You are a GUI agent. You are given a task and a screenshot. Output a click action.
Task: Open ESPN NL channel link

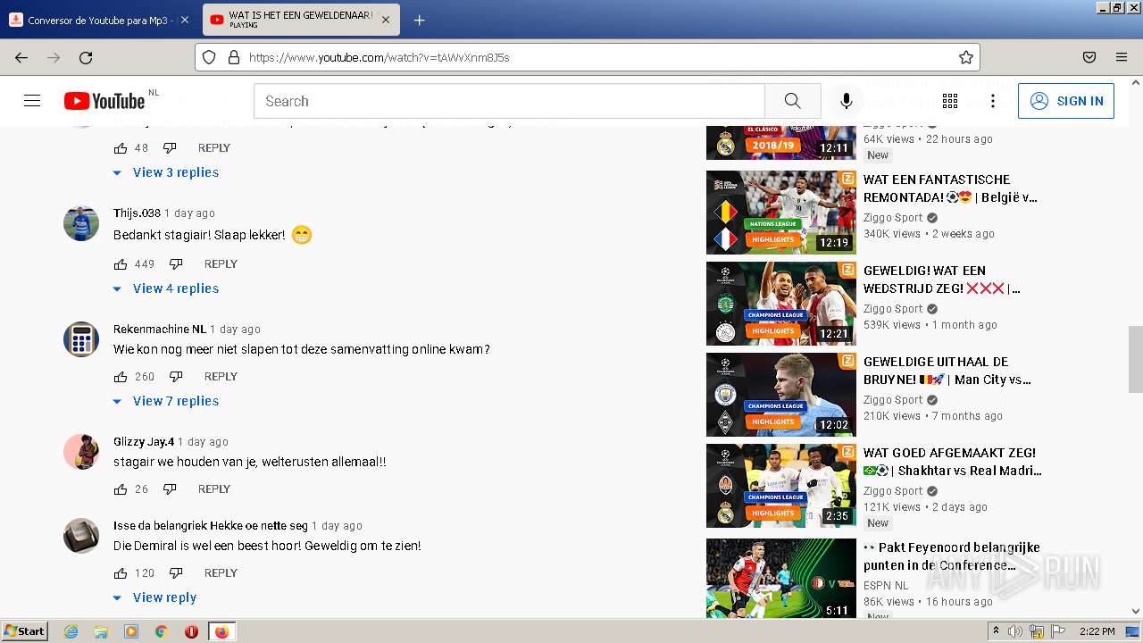point(886,586)
